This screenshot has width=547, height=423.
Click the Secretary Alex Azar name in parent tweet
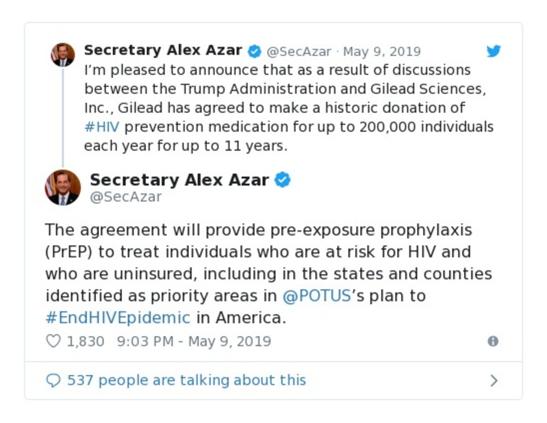[163, 51]
